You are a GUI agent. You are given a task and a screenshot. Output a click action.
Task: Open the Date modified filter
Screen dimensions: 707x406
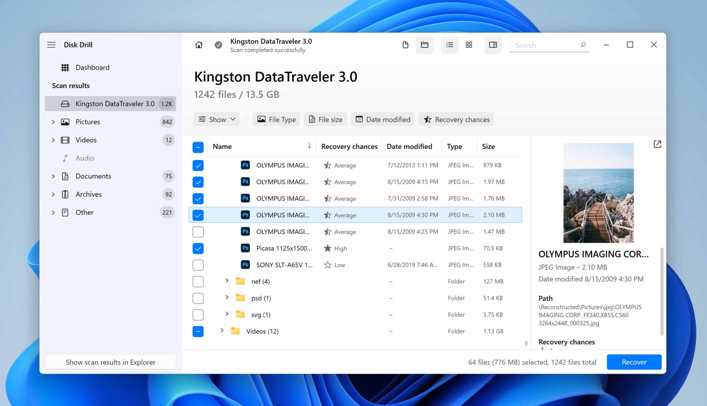click(x=382, y=119)
